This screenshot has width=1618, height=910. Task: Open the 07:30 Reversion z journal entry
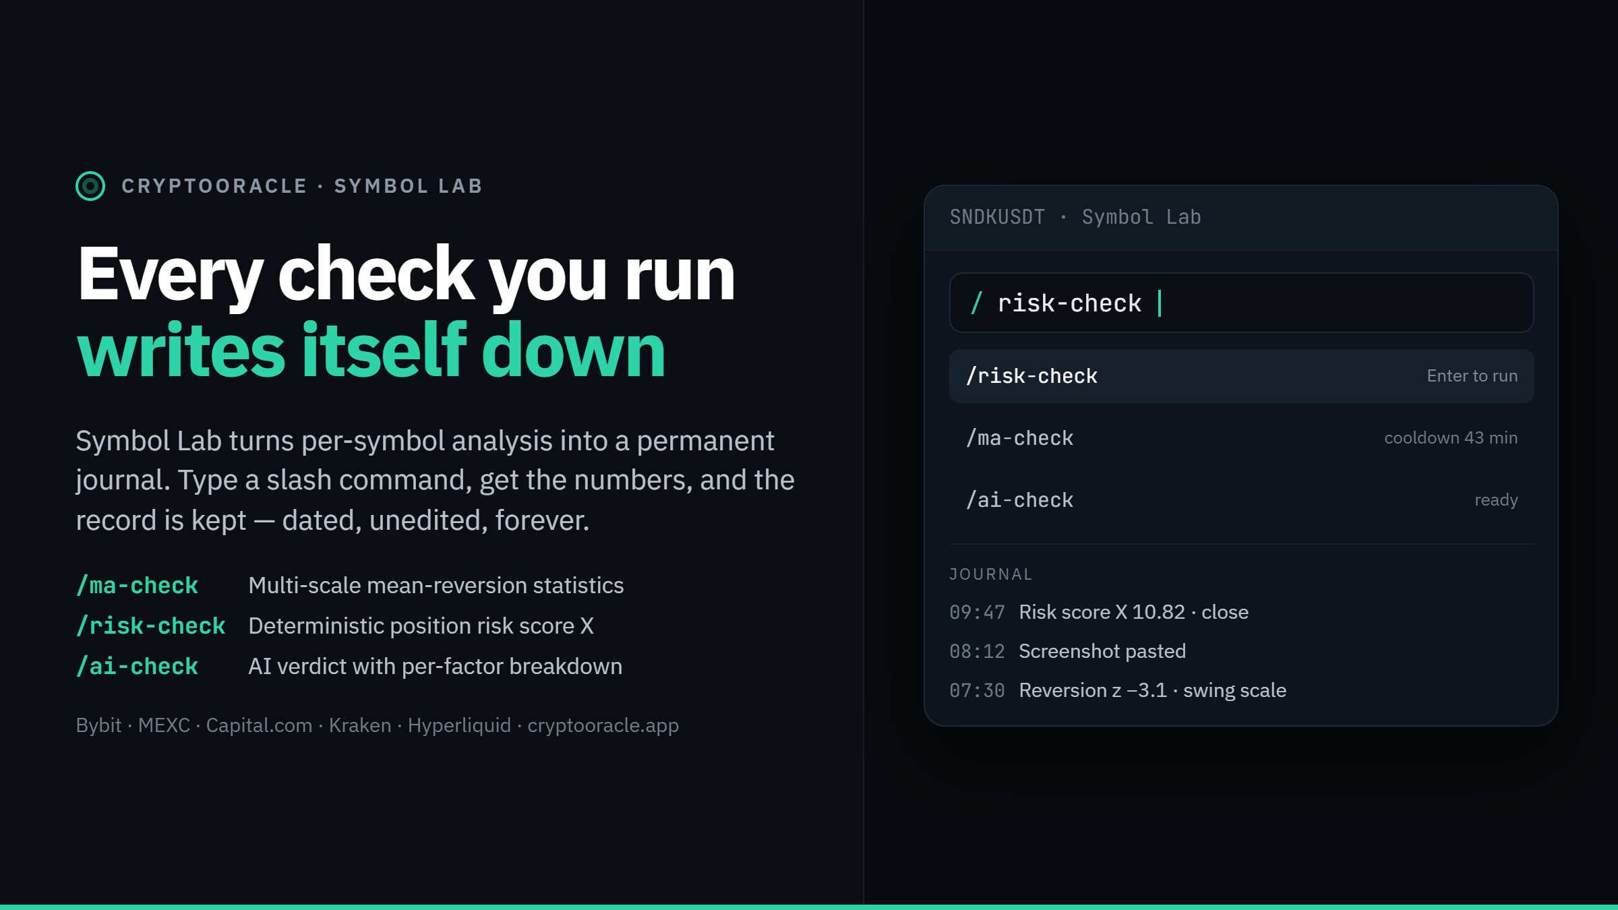pyautogui.click(x=1118, y=690)
